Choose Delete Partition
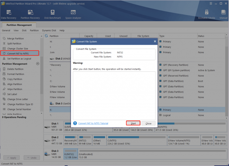Screen dimensions: 229x166 [15, 69]
